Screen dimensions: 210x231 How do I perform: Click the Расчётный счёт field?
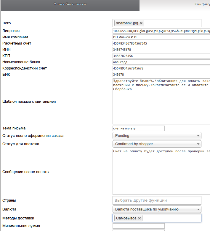161,43
